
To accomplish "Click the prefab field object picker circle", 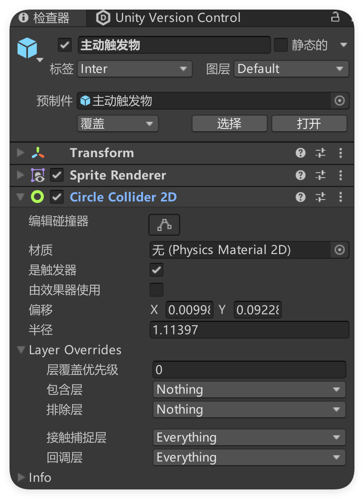I will point(339,101).
